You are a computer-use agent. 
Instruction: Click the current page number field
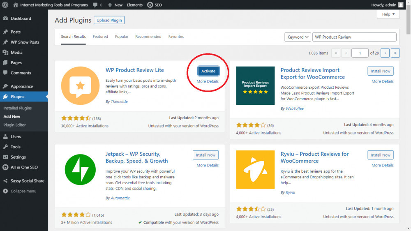pyautogui.click(x=360, y=53)
